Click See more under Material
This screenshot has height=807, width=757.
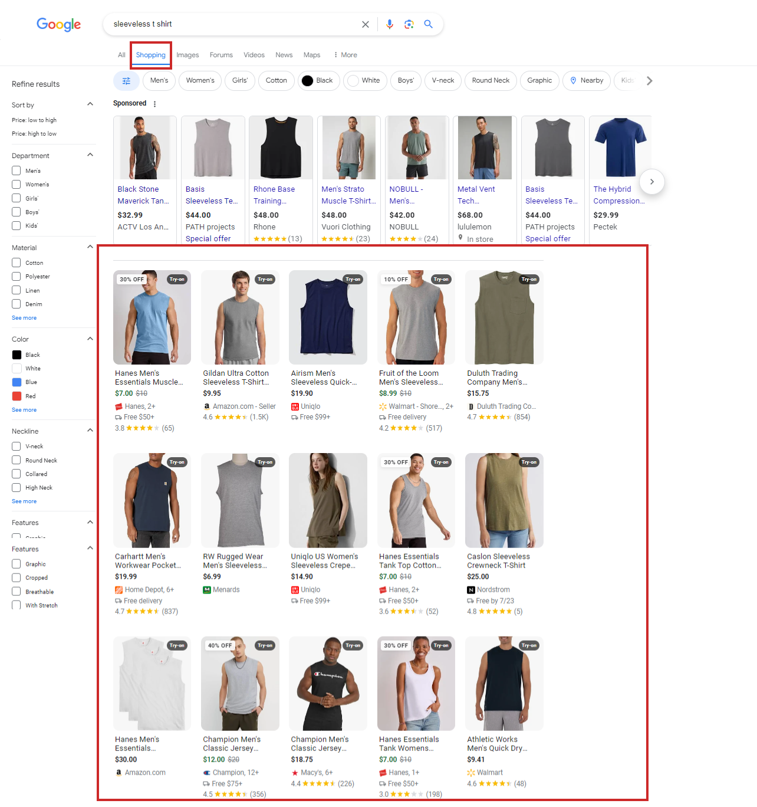(24, 317)
